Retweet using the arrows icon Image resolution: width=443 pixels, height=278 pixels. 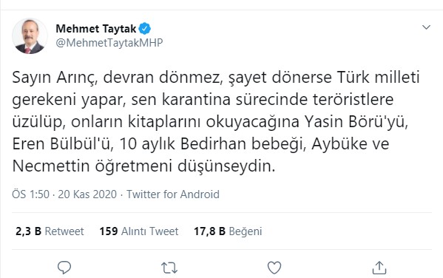[169, 268]
